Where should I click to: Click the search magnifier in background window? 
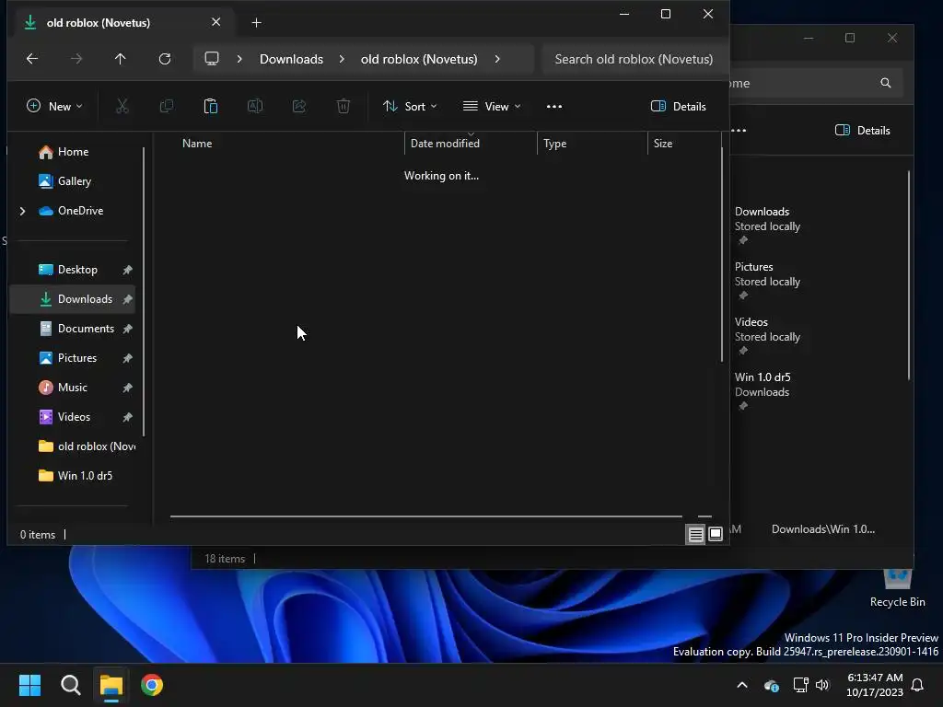[x=885, y=83]
